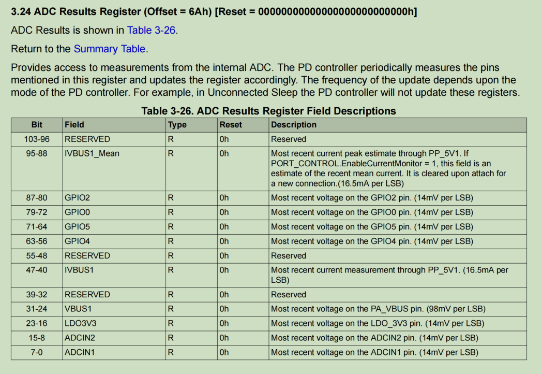Viewport: 542px width, 374px height.
Task: Click the LDO3V3 field cell
Action: pos(114,324)
